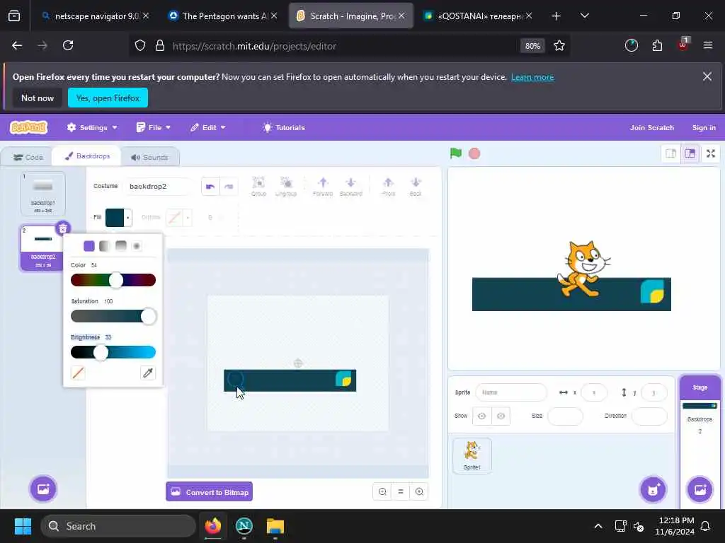Switch to the Code tab
Screen dimensions: 725x543
(28, 158)
